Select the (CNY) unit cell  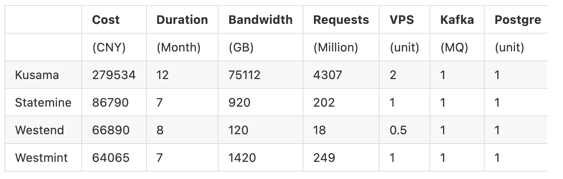coord(109,47)
